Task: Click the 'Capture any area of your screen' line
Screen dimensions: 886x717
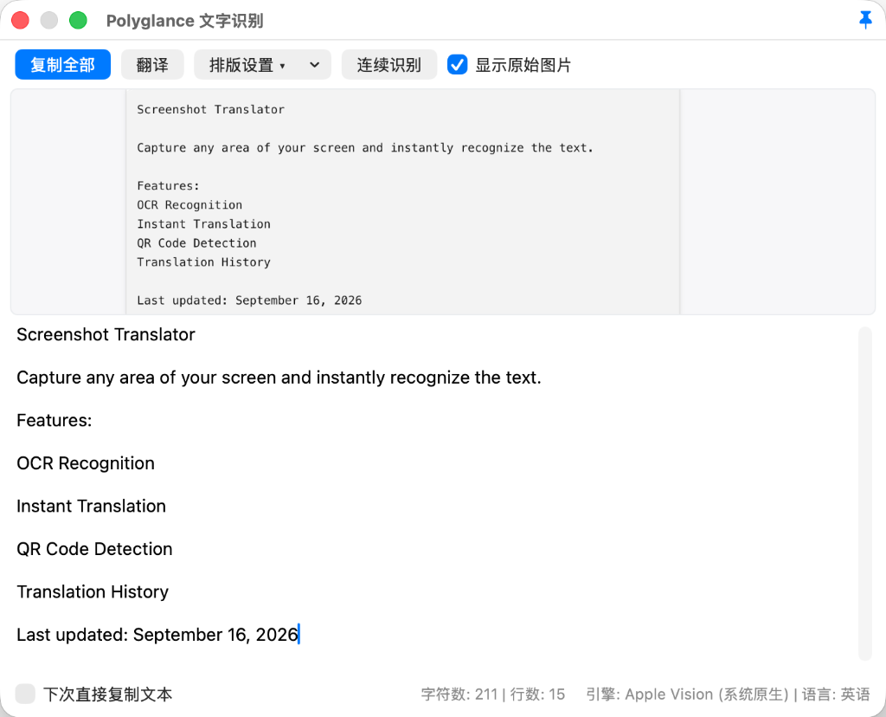Action: pos(279,378)
